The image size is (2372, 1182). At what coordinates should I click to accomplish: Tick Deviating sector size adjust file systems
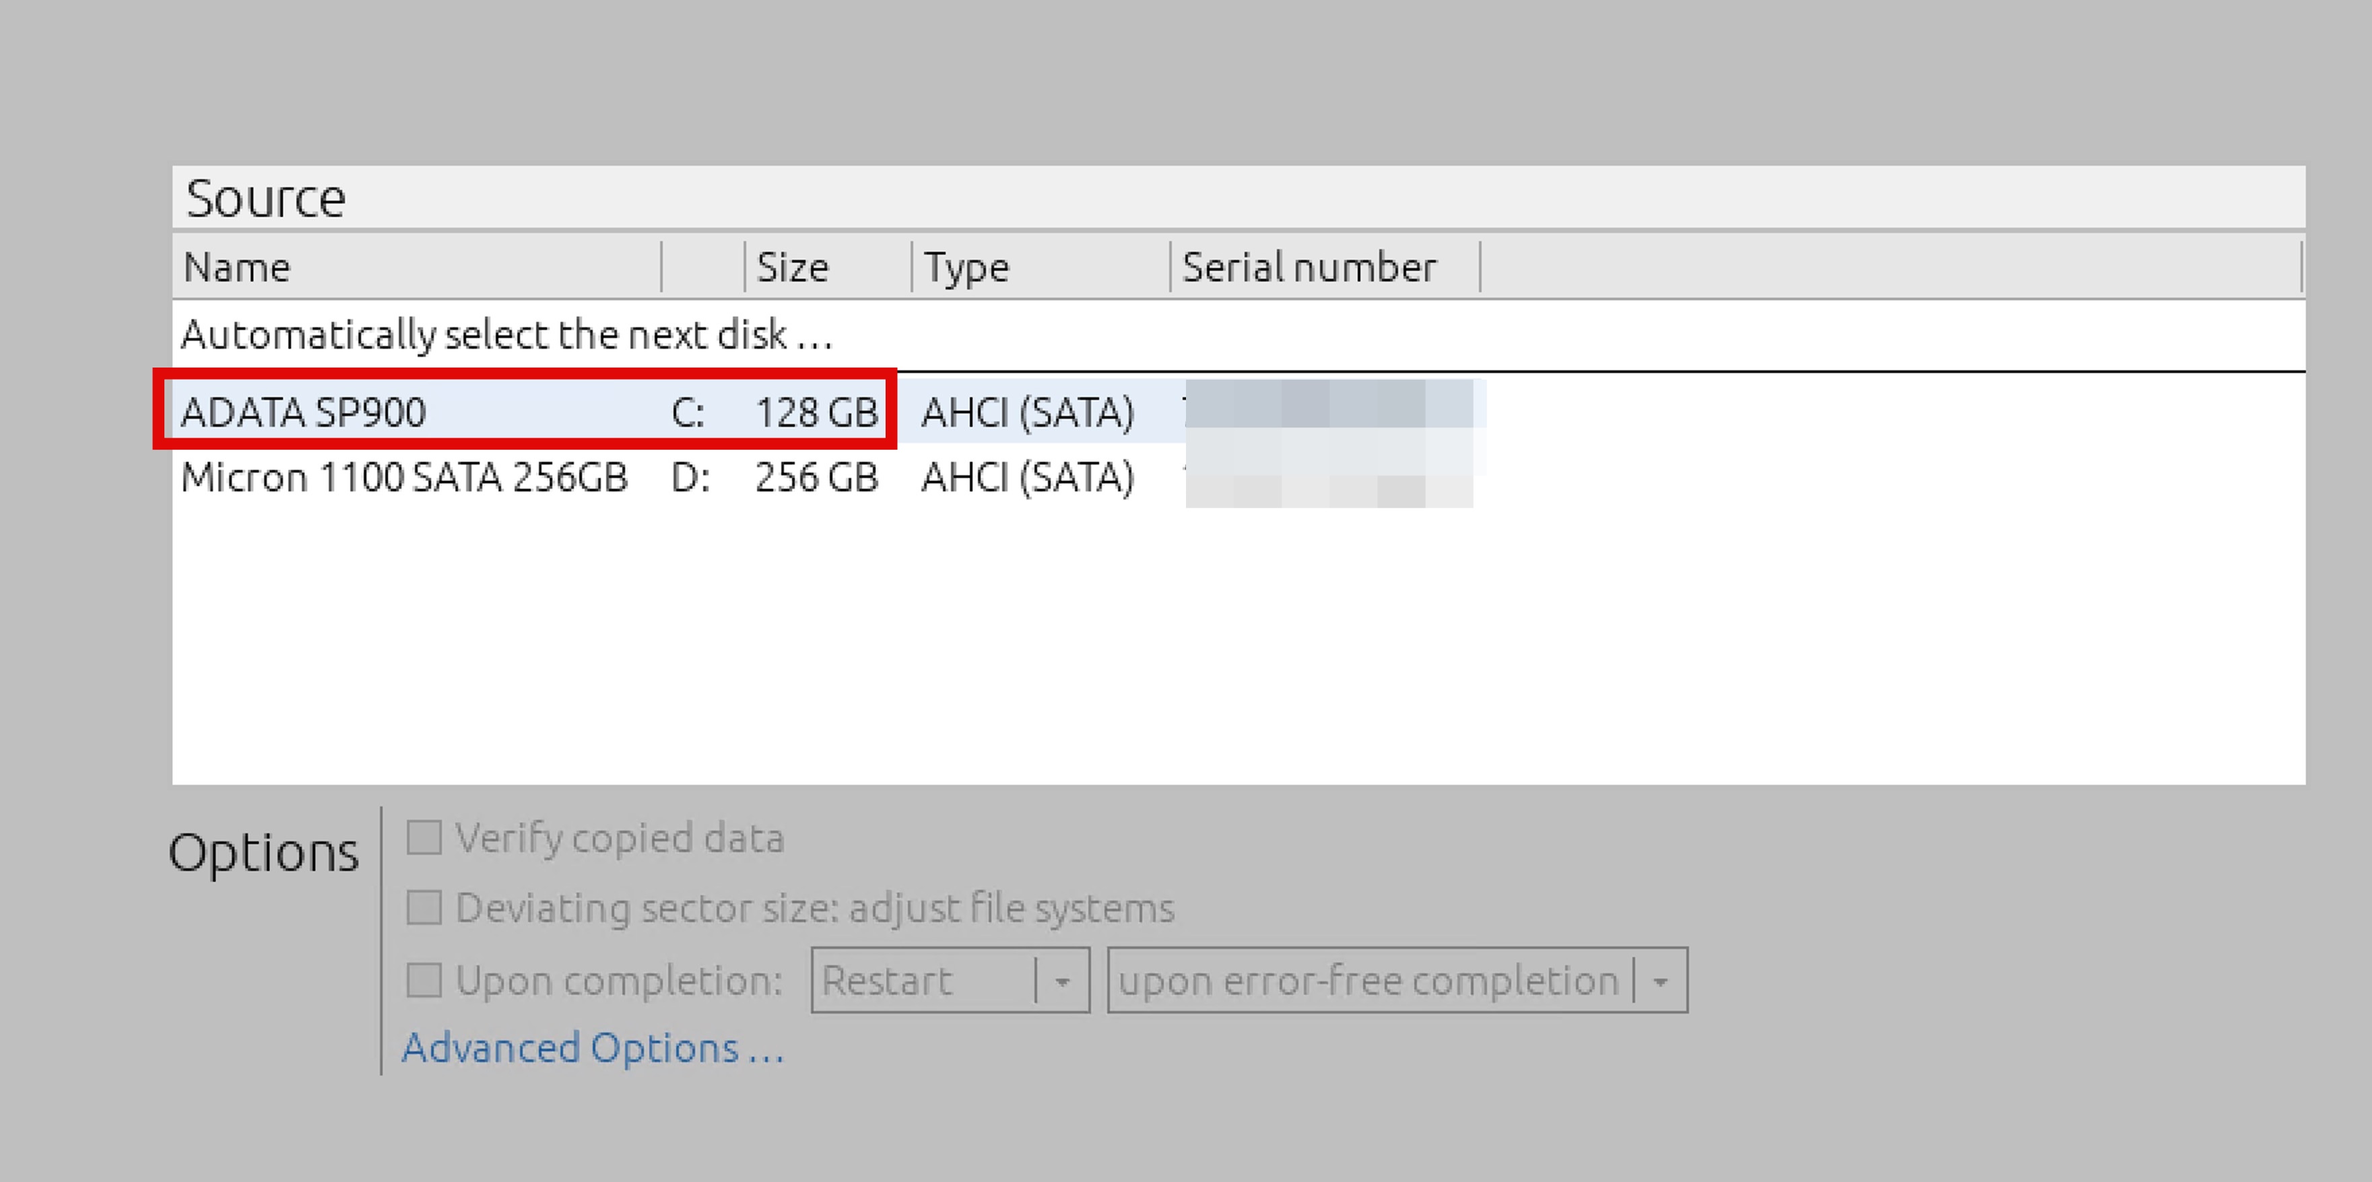pyautogui.click(x=424, y=907)
